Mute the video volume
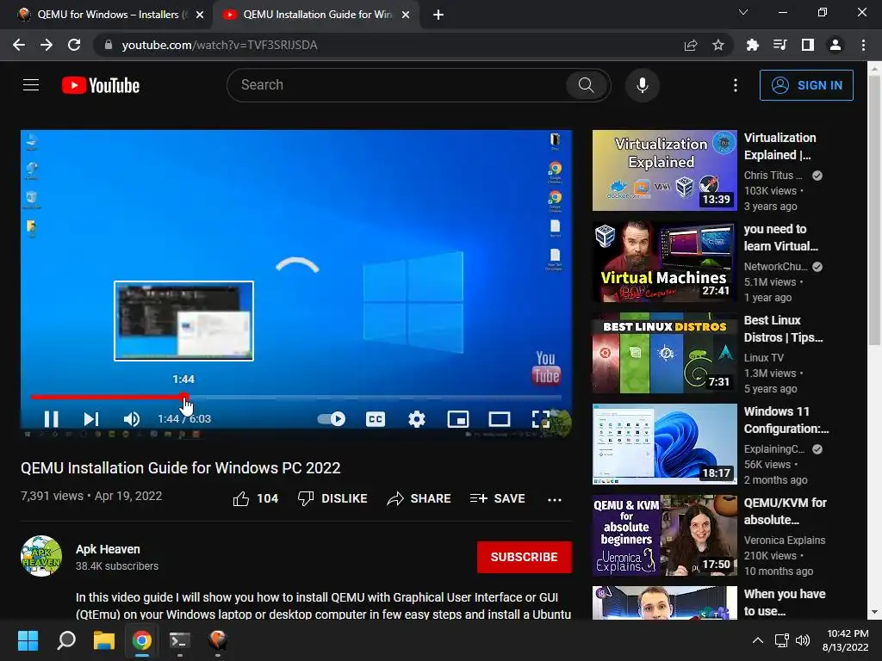The image size is (882, 661). [x=131, y=419]
